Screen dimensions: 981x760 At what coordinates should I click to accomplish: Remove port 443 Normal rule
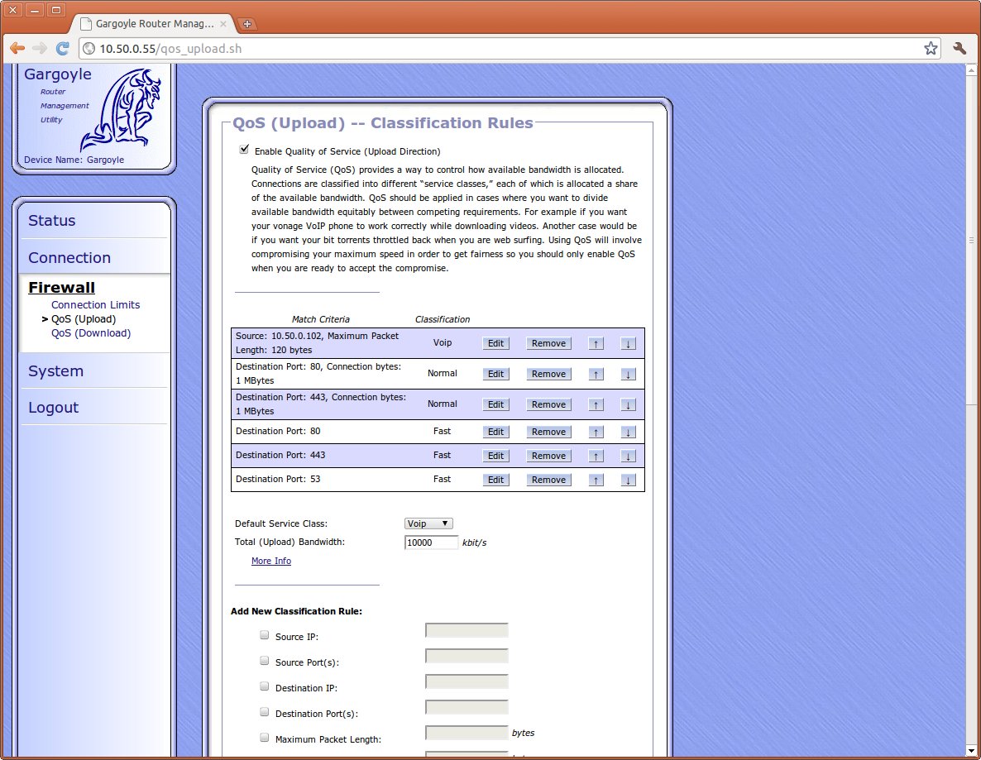pyautogui.click(x=548, y=404)
